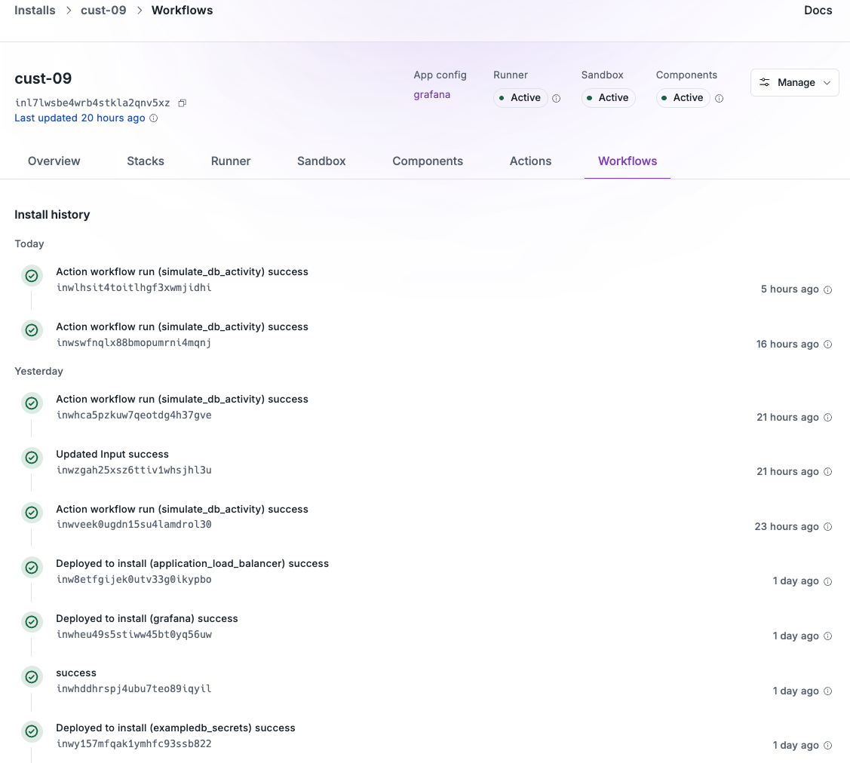
Task: Expand the Manage dropdown
Action: (827, 82)
